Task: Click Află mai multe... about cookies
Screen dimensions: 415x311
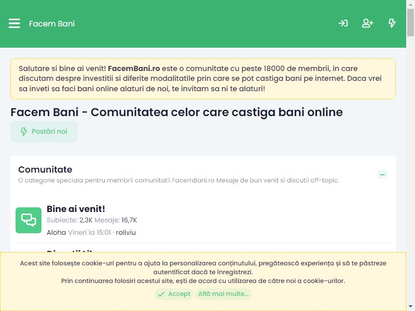Action: [x=224, y=294]
